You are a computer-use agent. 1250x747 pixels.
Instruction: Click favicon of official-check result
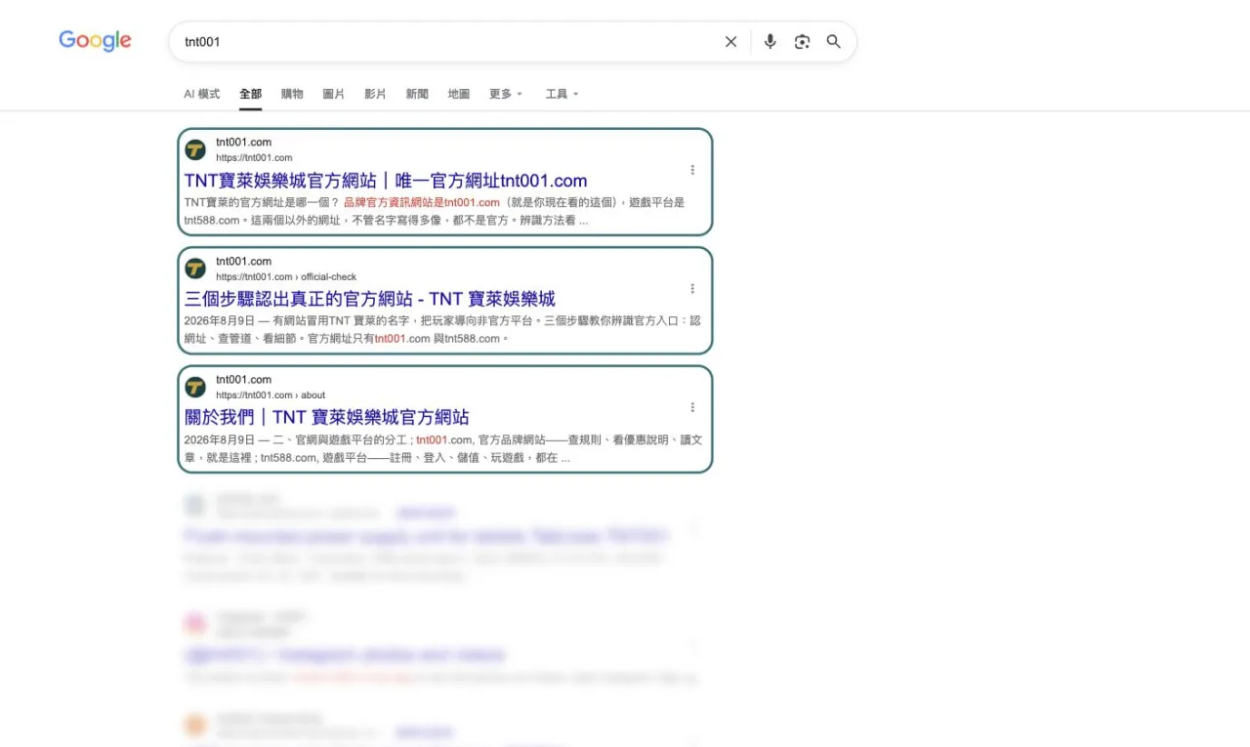click(195, 269)
